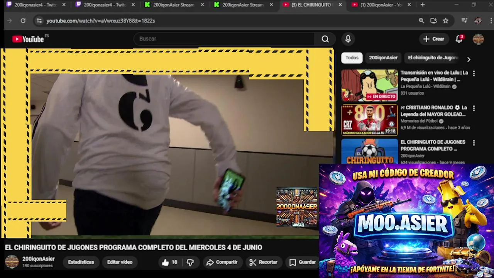
Task: Select the 200iqonAsier filter chip
Action: [x=383, y=58]
